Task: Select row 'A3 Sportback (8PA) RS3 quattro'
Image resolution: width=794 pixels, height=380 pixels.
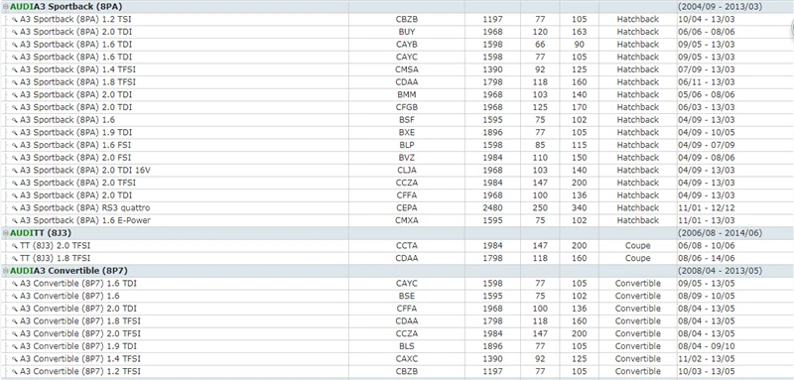Action: [x=397, y=208]
